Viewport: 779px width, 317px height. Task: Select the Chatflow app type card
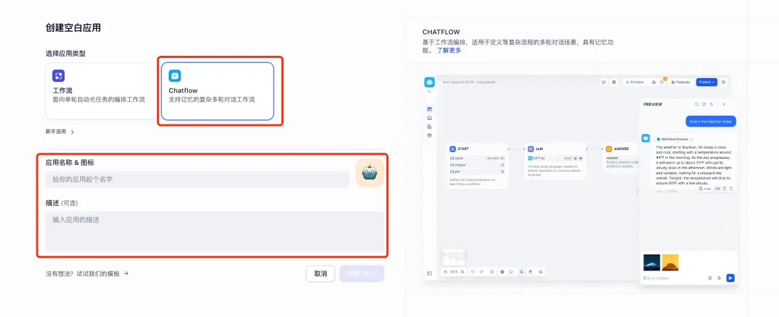(217, 91)
